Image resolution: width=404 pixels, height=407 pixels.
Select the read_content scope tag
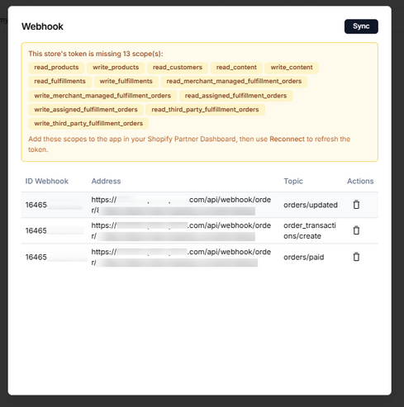coord(236,68)
